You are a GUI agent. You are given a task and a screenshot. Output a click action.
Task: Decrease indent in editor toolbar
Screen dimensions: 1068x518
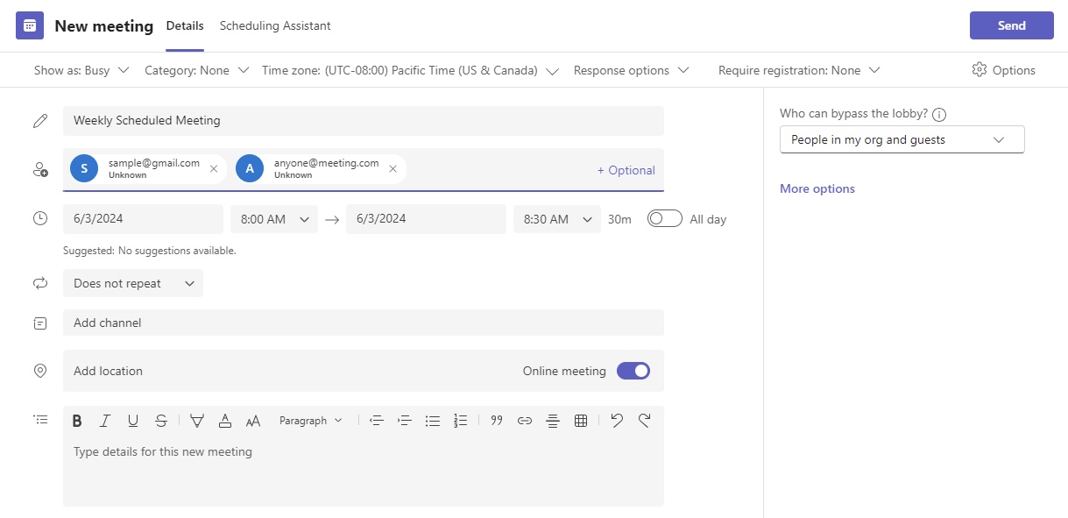tap(377, 421)
